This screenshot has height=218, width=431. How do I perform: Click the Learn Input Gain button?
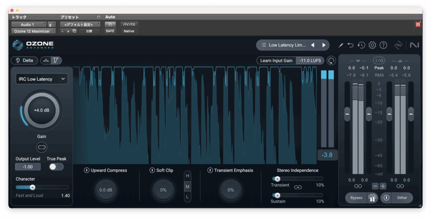276,61
